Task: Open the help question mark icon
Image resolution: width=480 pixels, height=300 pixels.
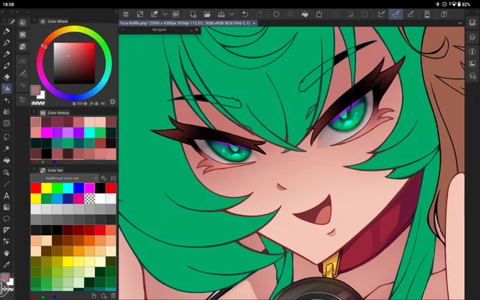Action: coord(444,14)
